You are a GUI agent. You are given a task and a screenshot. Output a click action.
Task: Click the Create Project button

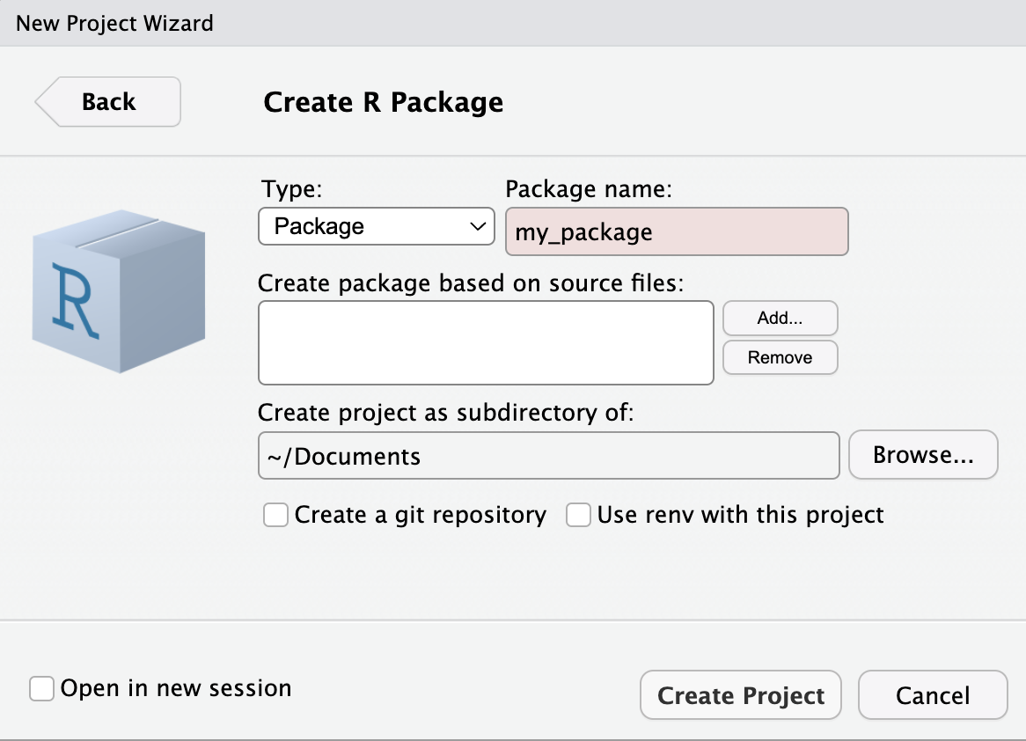point(740,696)
